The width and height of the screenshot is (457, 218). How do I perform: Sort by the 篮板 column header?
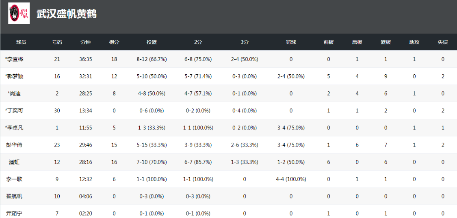point(386,42)
